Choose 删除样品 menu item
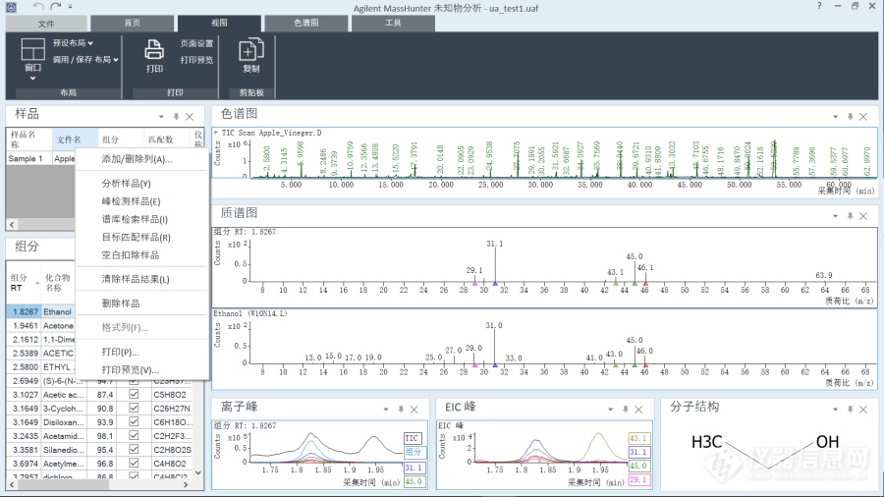This screenshot has height=497, width=884. [x=142, y=304]
